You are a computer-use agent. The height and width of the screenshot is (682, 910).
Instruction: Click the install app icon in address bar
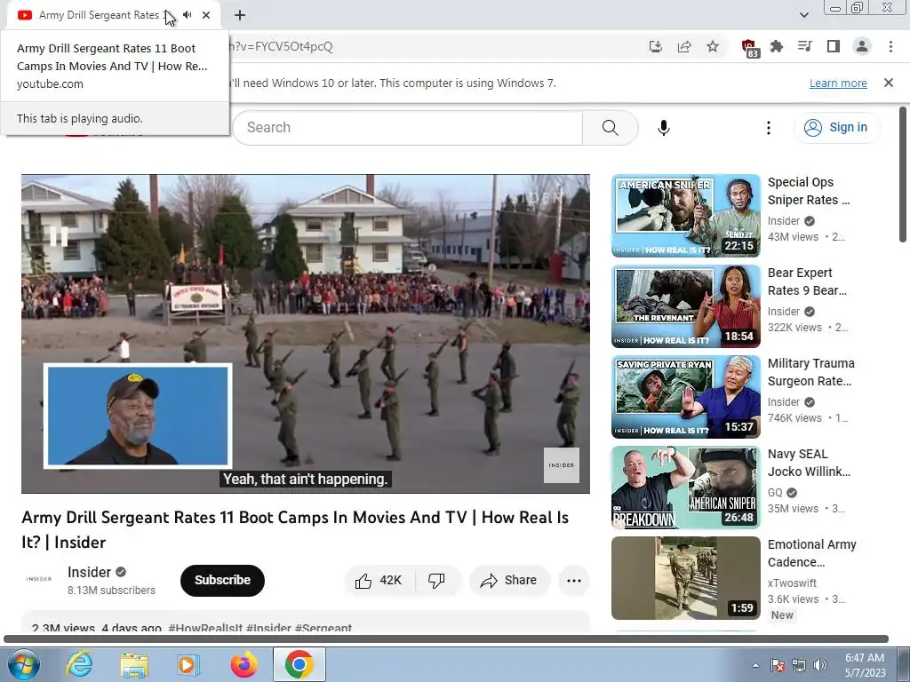[655, 46]
